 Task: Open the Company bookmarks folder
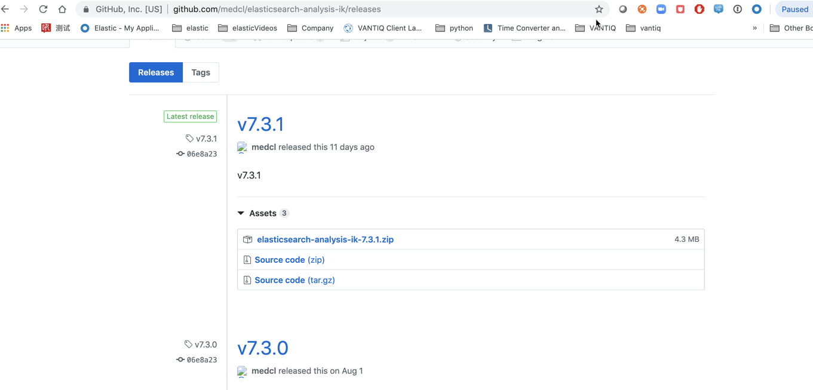[x=310, y=28]
